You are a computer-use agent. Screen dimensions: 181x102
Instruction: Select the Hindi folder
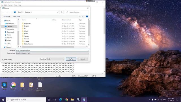click(26, 31)
